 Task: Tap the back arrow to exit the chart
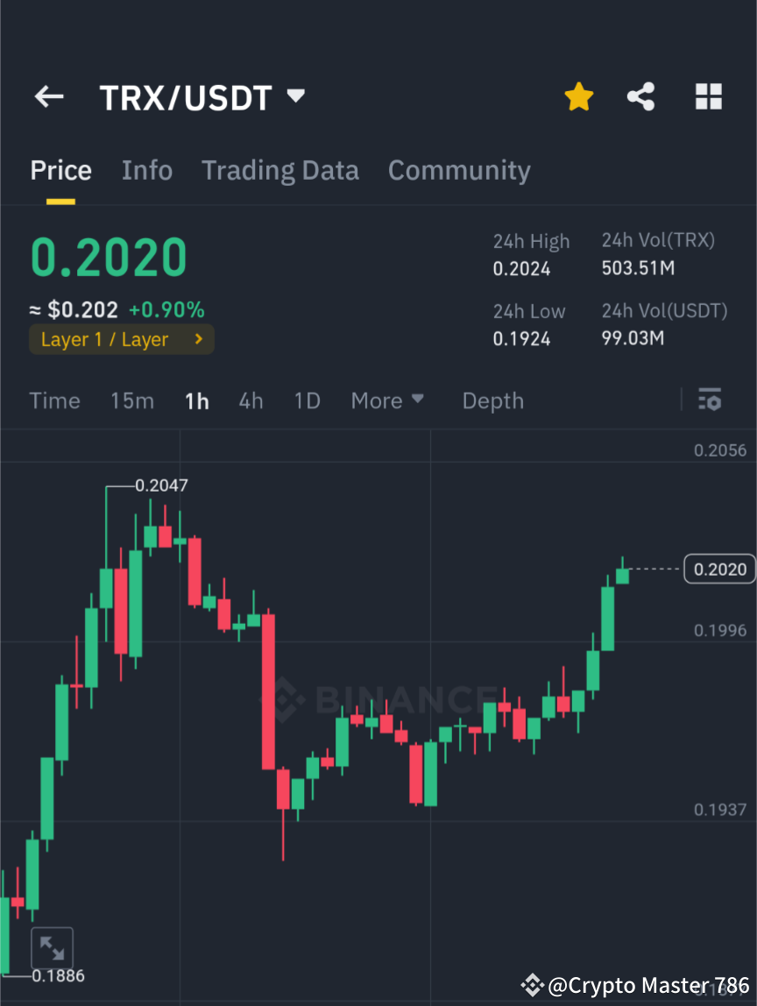click(48, 96)
